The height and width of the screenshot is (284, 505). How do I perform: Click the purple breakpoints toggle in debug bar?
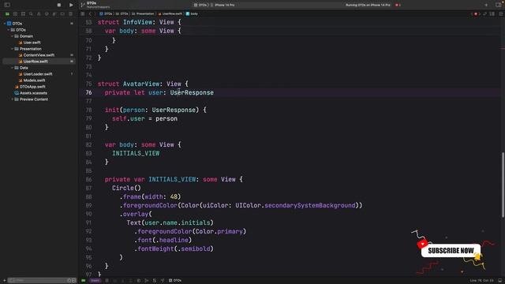[95, 281]
